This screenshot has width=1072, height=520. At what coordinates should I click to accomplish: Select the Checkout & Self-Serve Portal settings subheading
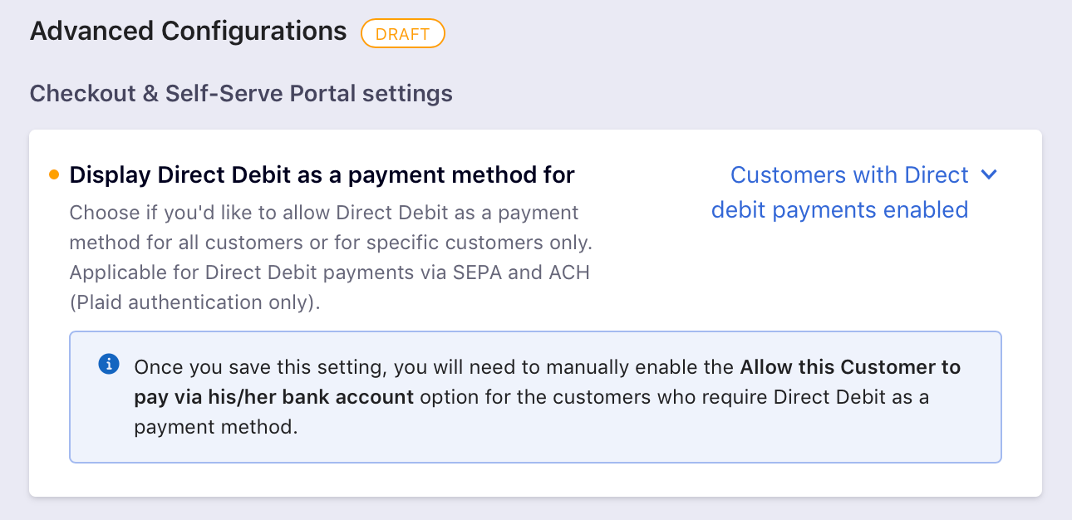[241, 93]
